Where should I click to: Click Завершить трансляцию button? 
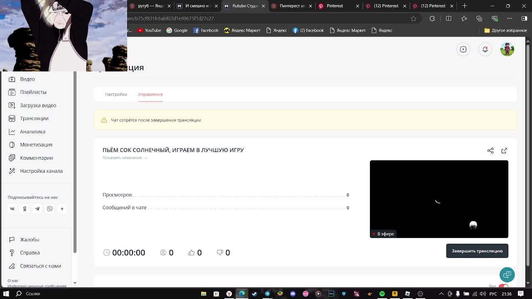(x=477, y=251)
